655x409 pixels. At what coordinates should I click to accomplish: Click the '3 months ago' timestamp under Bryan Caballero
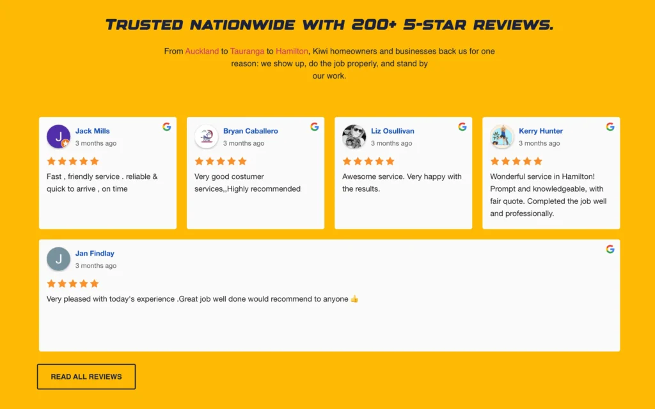pyautogui.click(x=244, y=143)
